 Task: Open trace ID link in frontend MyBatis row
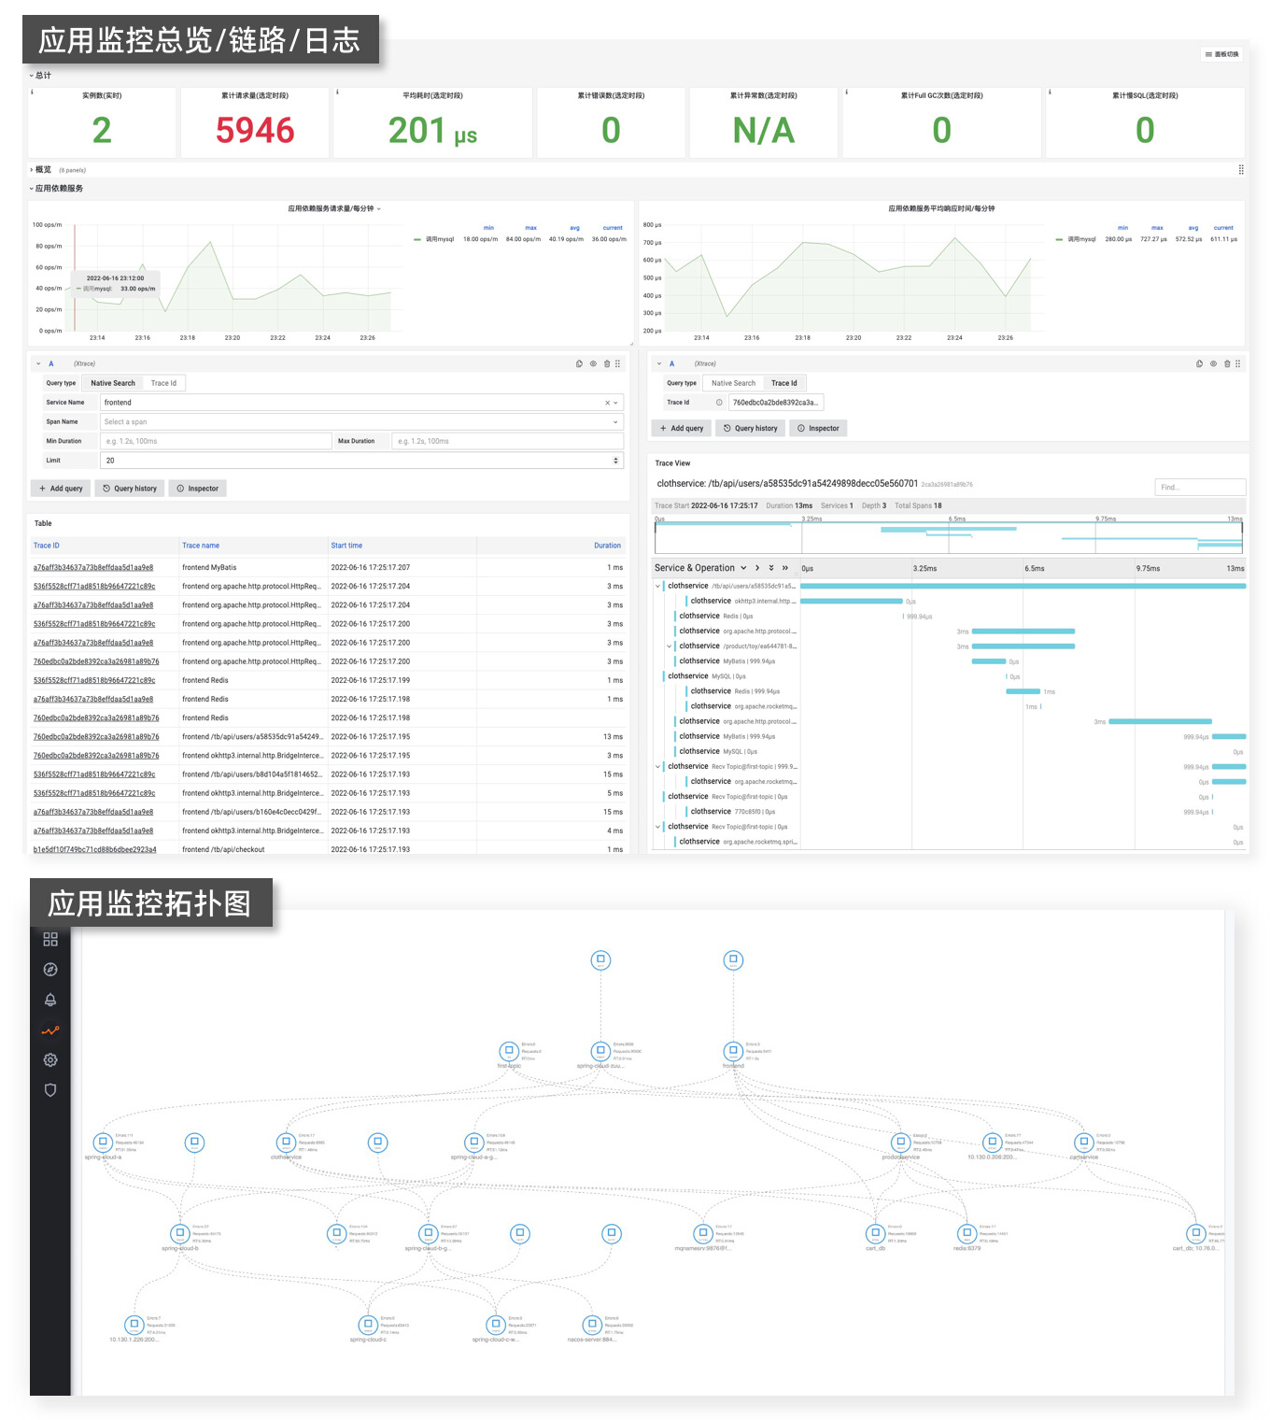pos(93,568)
